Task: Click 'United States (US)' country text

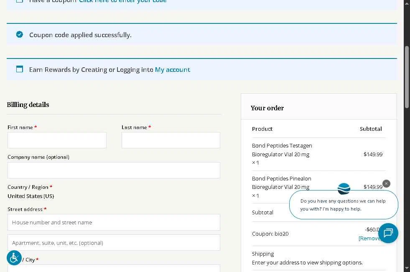Action: pos(31,196)
